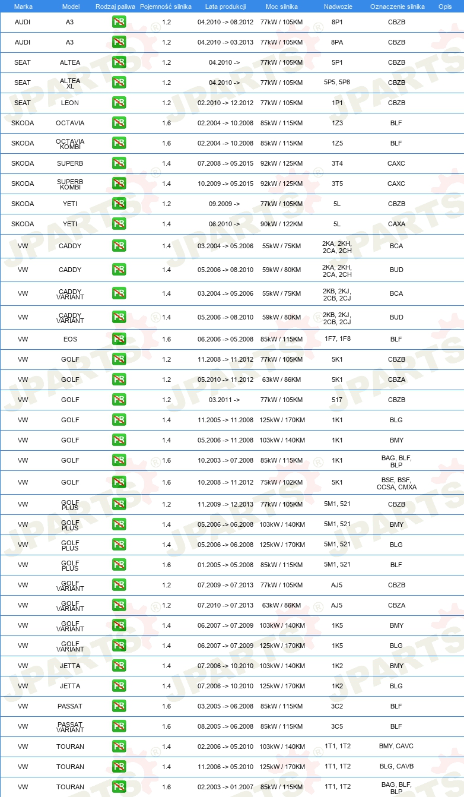The height and width of the screenshot is (797, 464).
Task: Select the CAXC engine code in Skoda Superb row
Action: 396,163
